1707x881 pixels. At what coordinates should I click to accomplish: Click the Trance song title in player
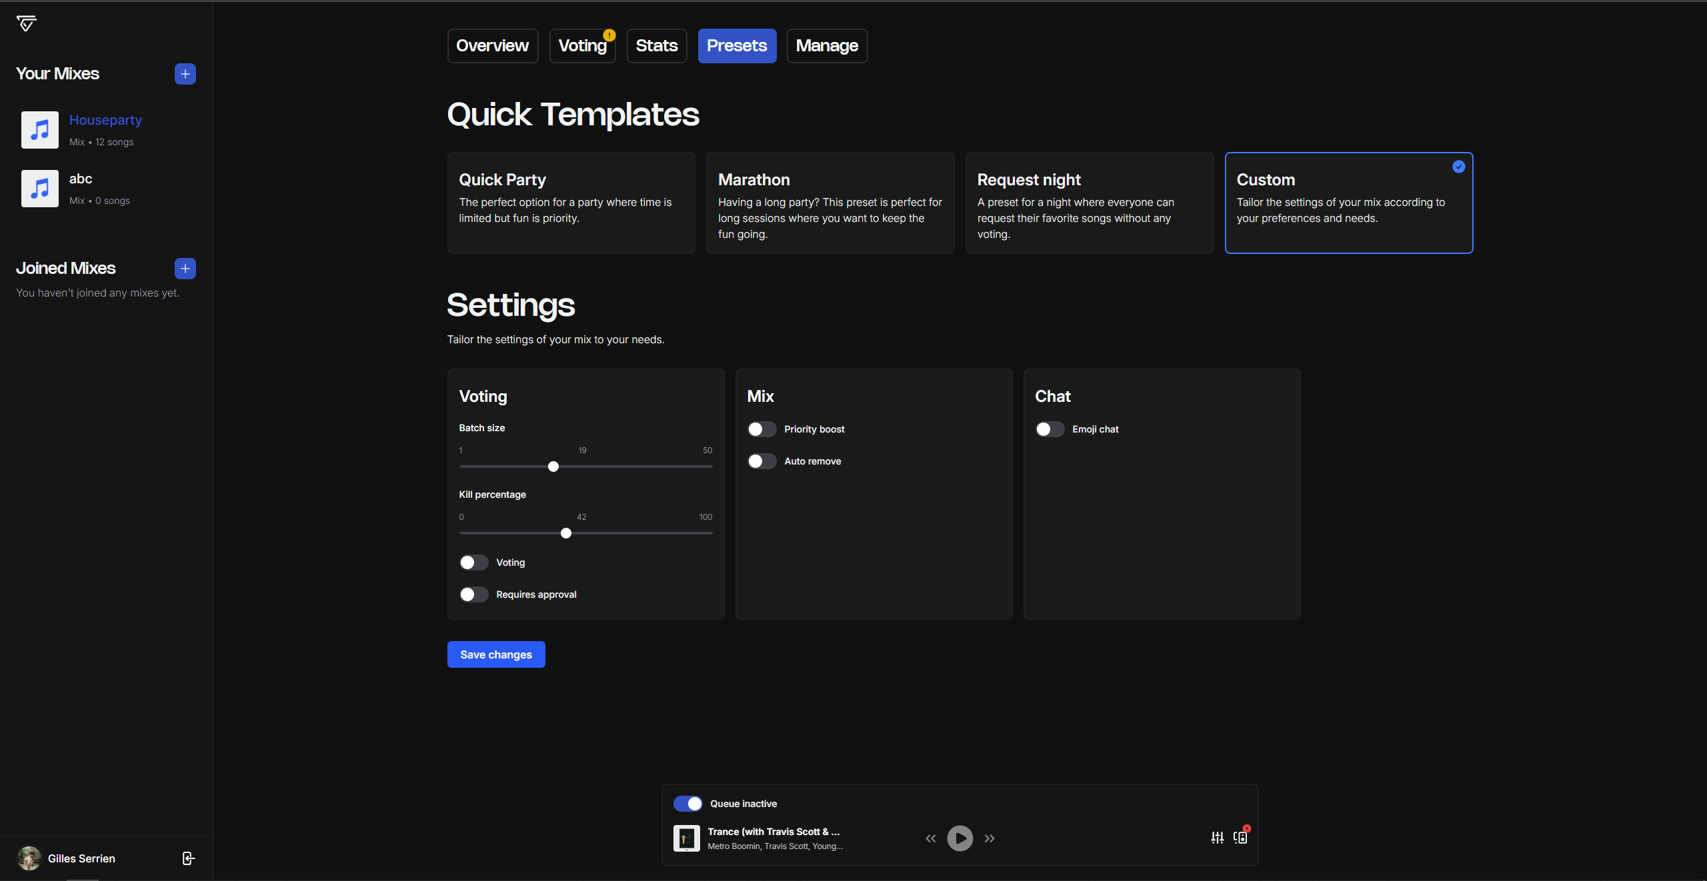point(773,832)
